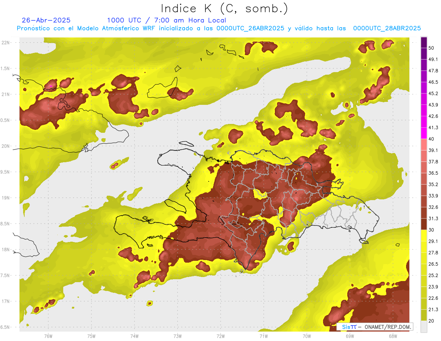The image size is (441, 341).
Task: Click the '29.1' value on the color scale
Action: click(433, 241)
